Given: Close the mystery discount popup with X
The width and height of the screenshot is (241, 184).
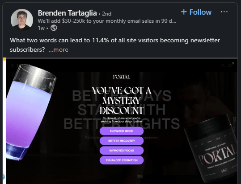Looking at the screenshot, I should [233, 63].
